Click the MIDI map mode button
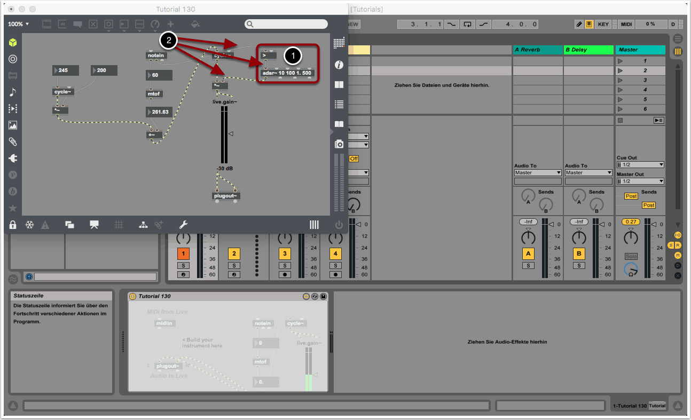 [x=626, y=24]
